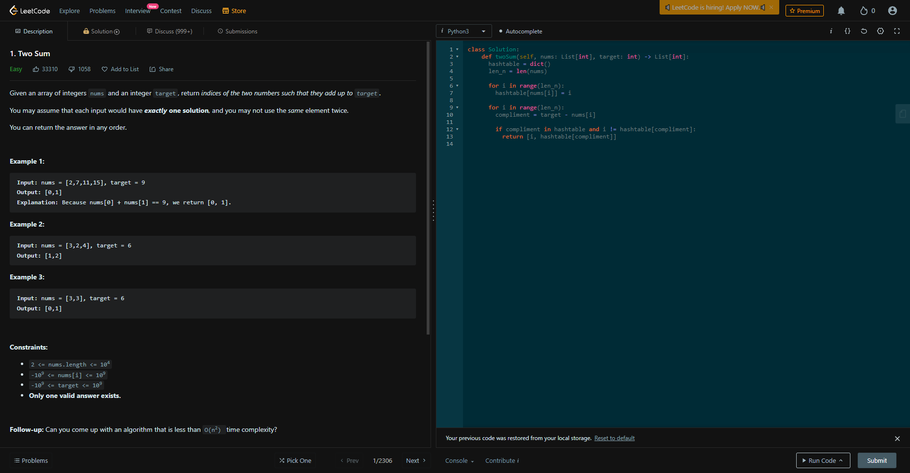910x473 pixels.
Task: Click the curly braces format icon
Action: click(848, 31)
